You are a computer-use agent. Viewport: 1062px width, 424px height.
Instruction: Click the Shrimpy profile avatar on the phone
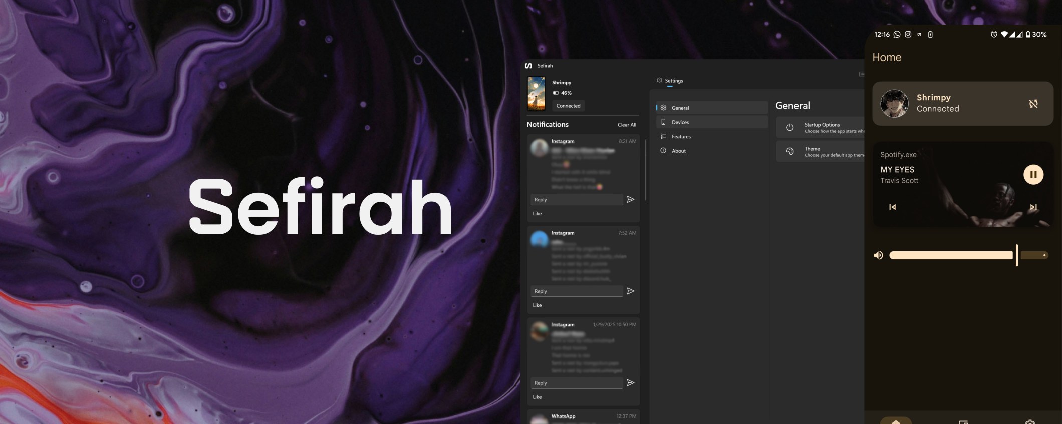click(x=894, y=103)
